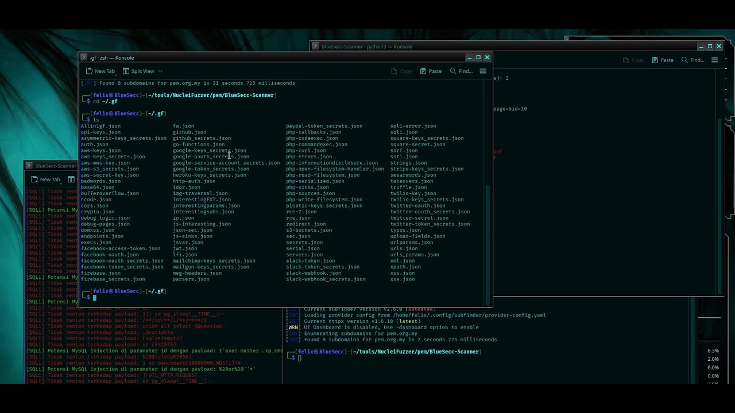
Task: Maximize the python3 Konsole window
Action: click(x=710, y=46)
